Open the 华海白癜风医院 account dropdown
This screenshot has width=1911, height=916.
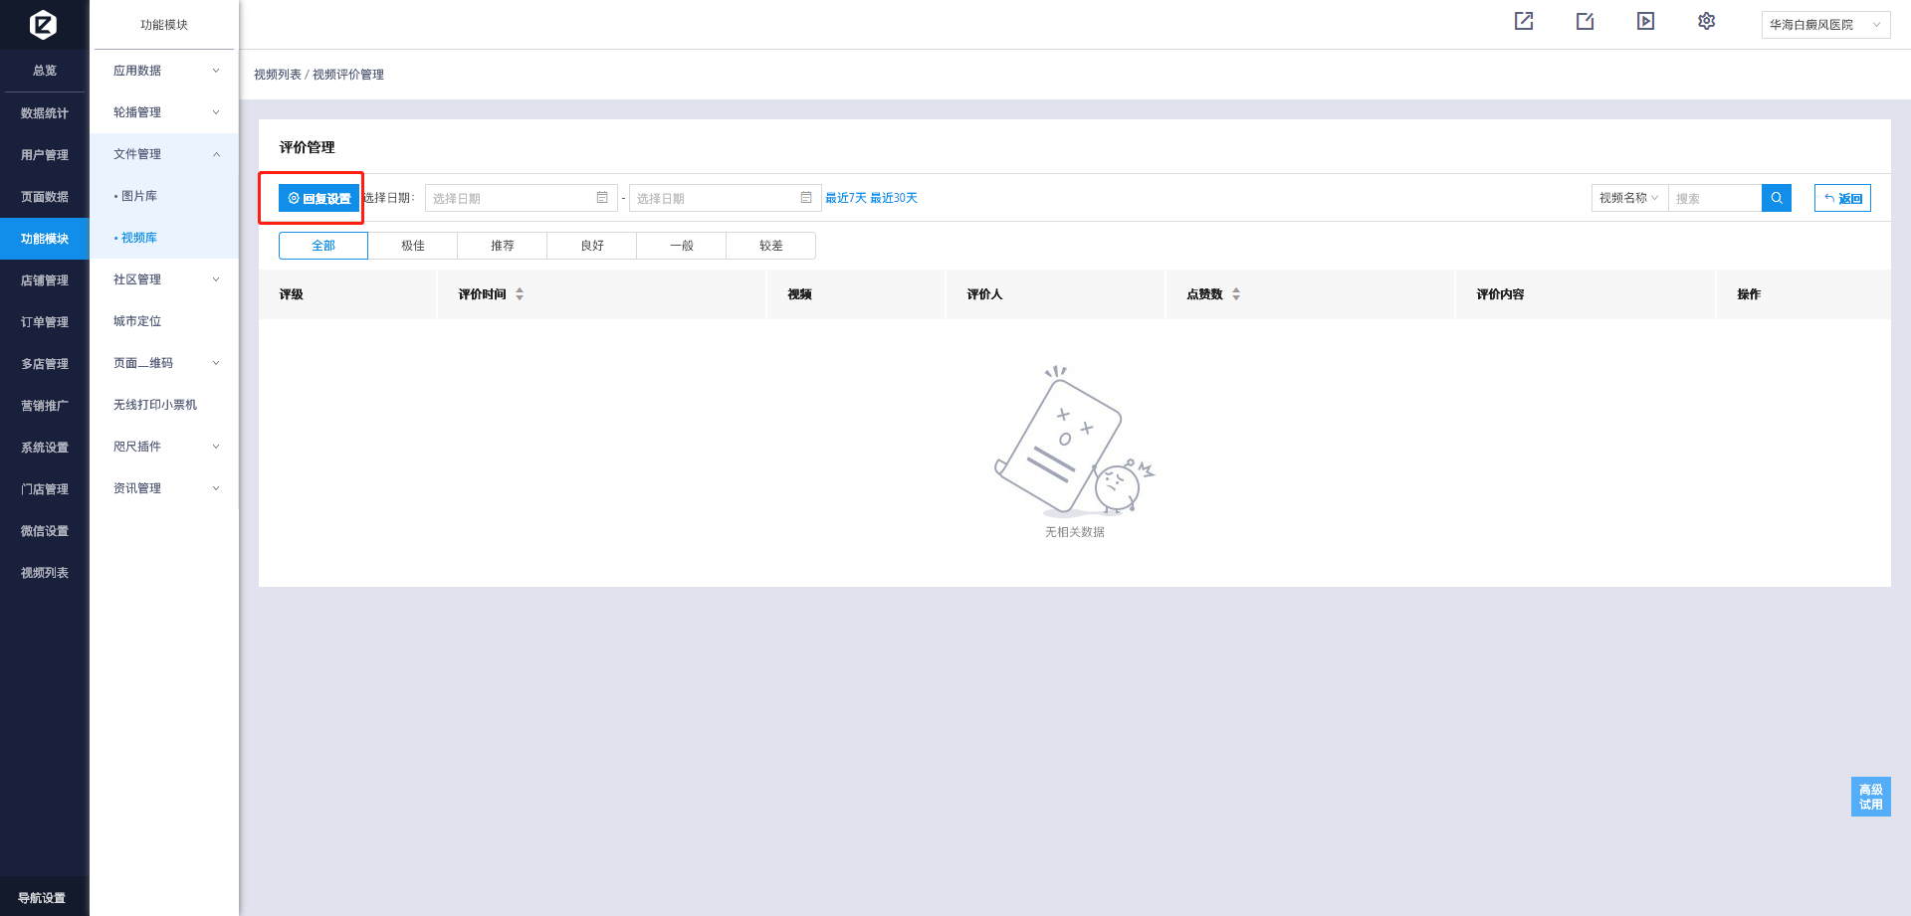click(1824, 25)
